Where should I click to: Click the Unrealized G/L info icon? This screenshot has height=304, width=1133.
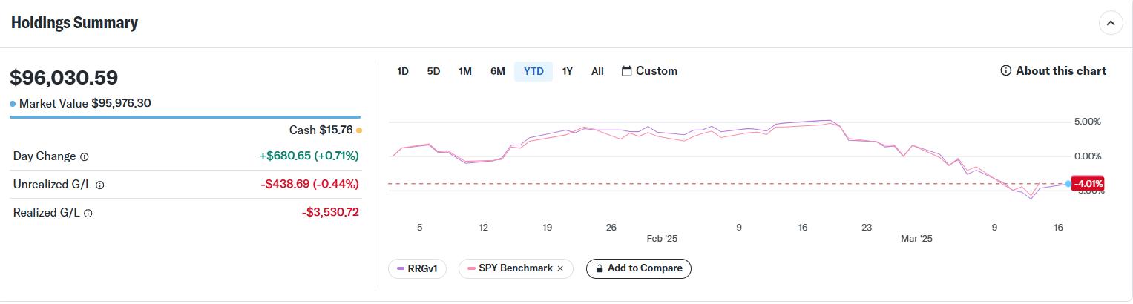coord(100,185)
